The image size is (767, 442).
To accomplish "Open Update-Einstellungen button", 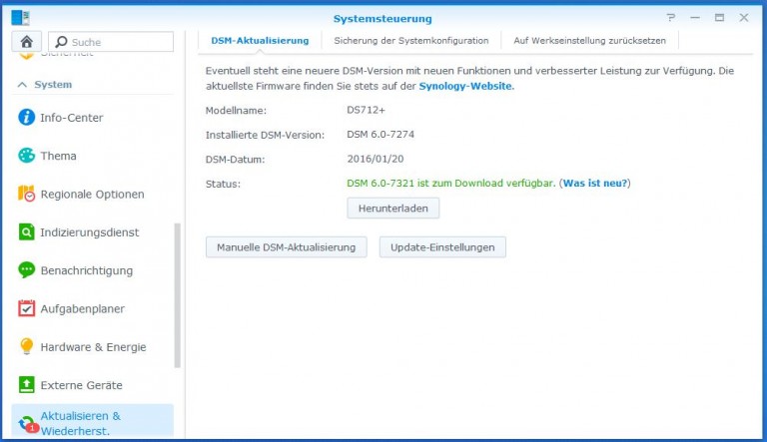I will pyautogui.click(x=442, y=247).
